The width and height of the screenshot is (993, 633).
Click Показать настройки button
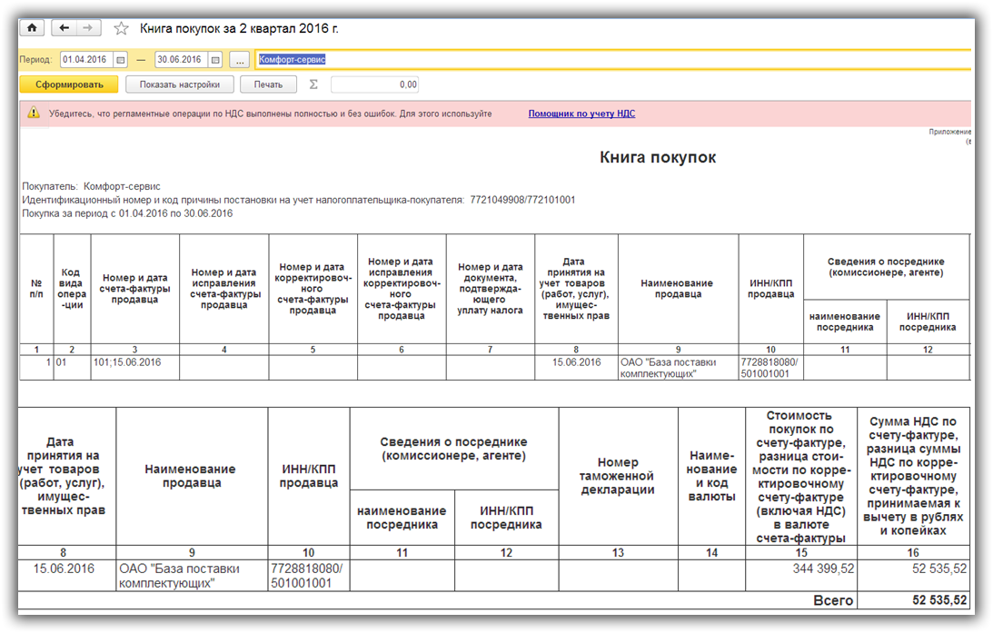(180, 84)
